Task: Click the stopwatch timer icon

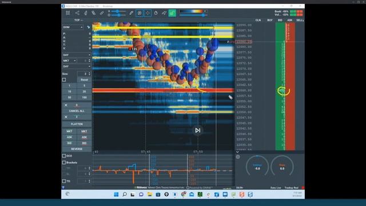Action: tap(156, 13)
